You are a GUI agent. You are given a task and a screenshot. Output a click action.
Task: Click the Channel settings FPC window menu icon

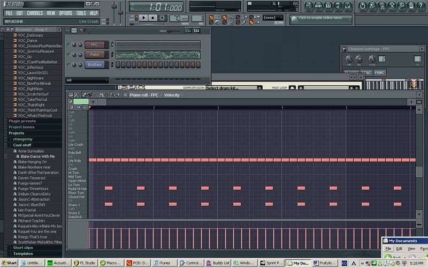[345, 49]
